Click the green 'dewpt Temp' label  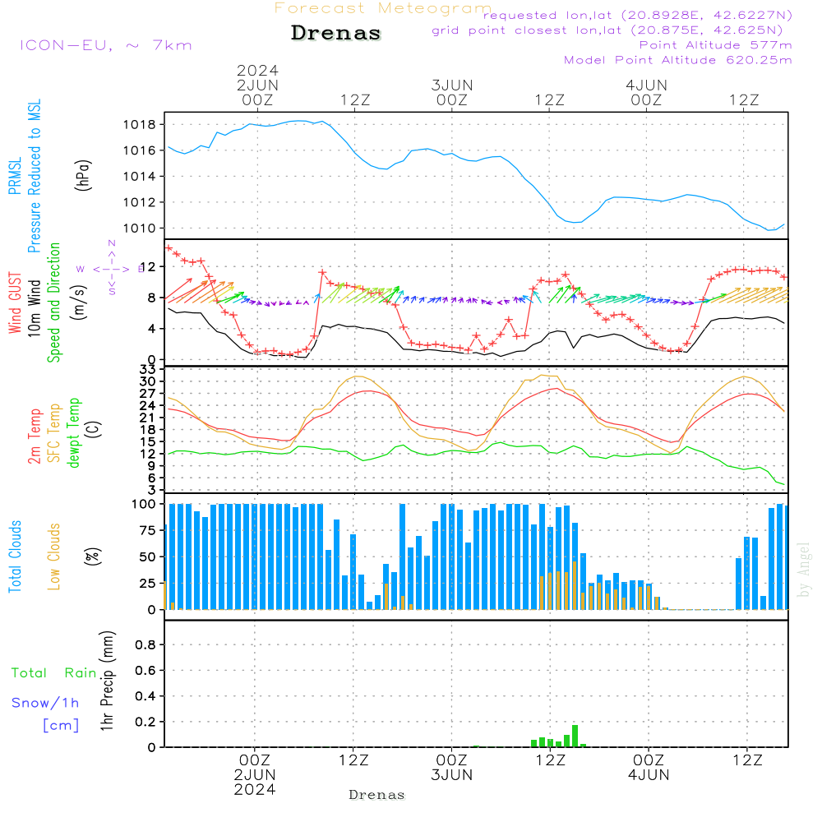[73, 432]
